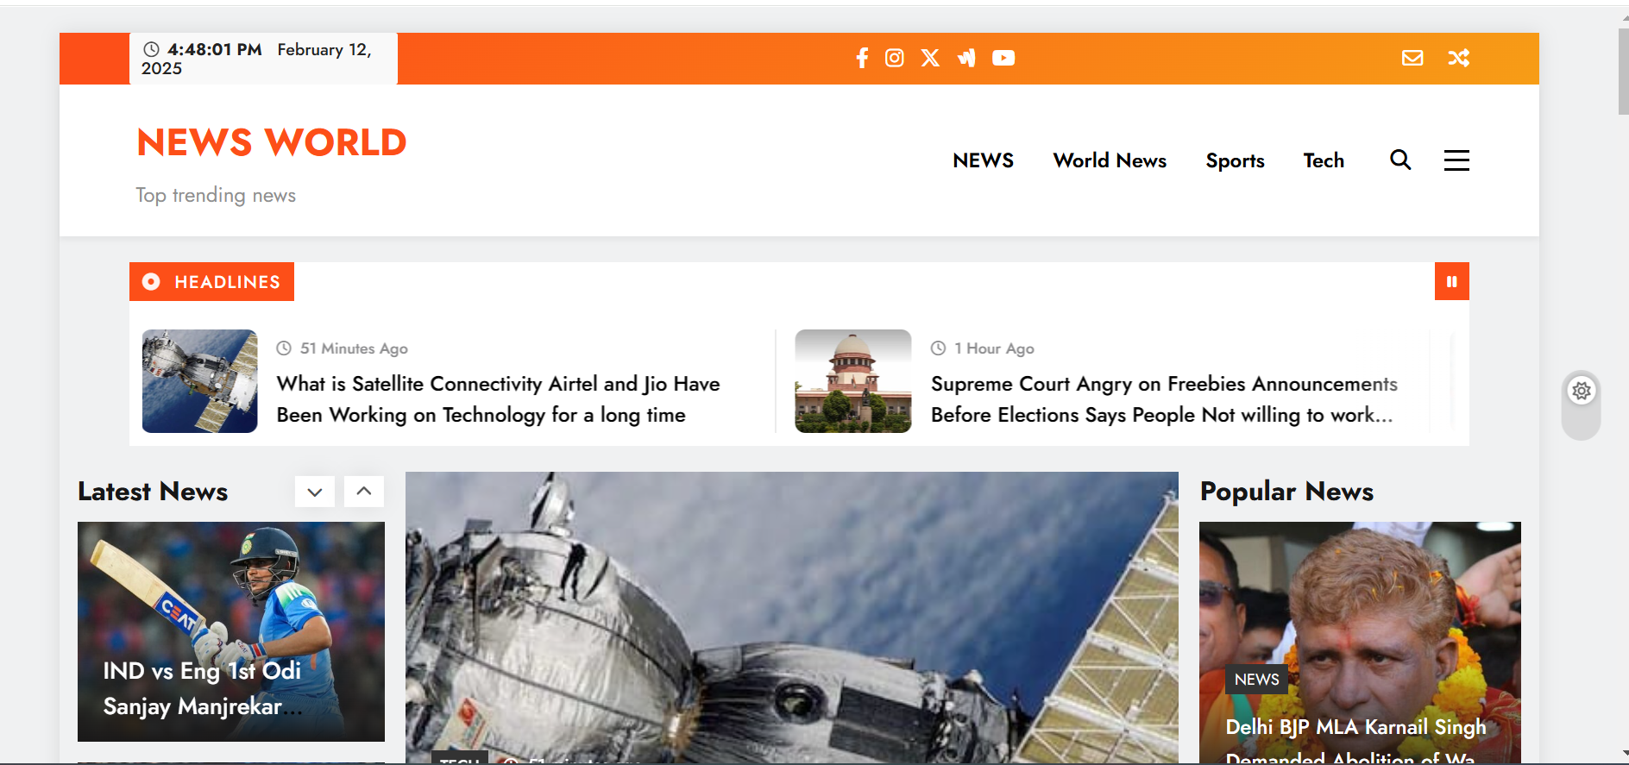Click the NEWS WORLD site title
Image resolution: width=1629 pixels, height=765 pixels.
(272, 142)
